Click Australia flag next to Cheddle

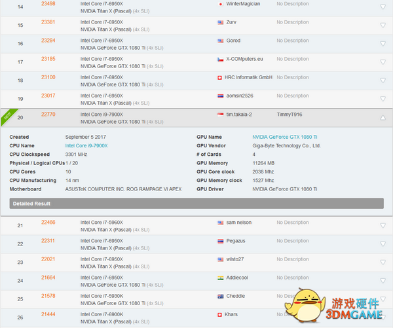point(220,296)
